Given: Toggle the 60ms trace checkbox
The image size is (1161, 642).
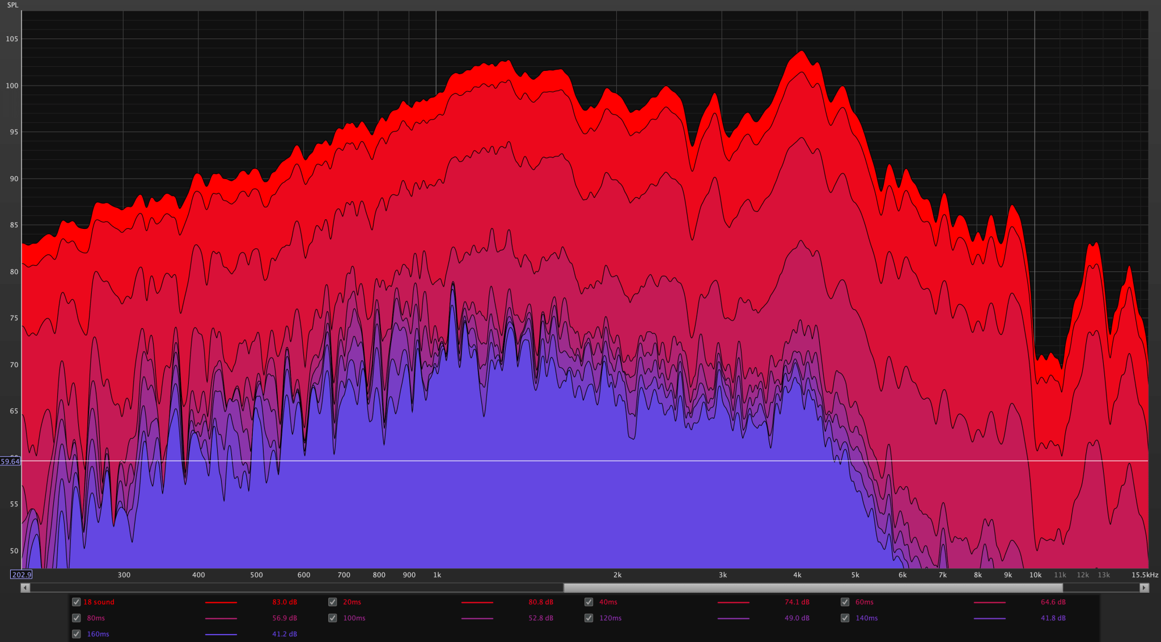Looking at the screenshot, I should click(845, 602).
